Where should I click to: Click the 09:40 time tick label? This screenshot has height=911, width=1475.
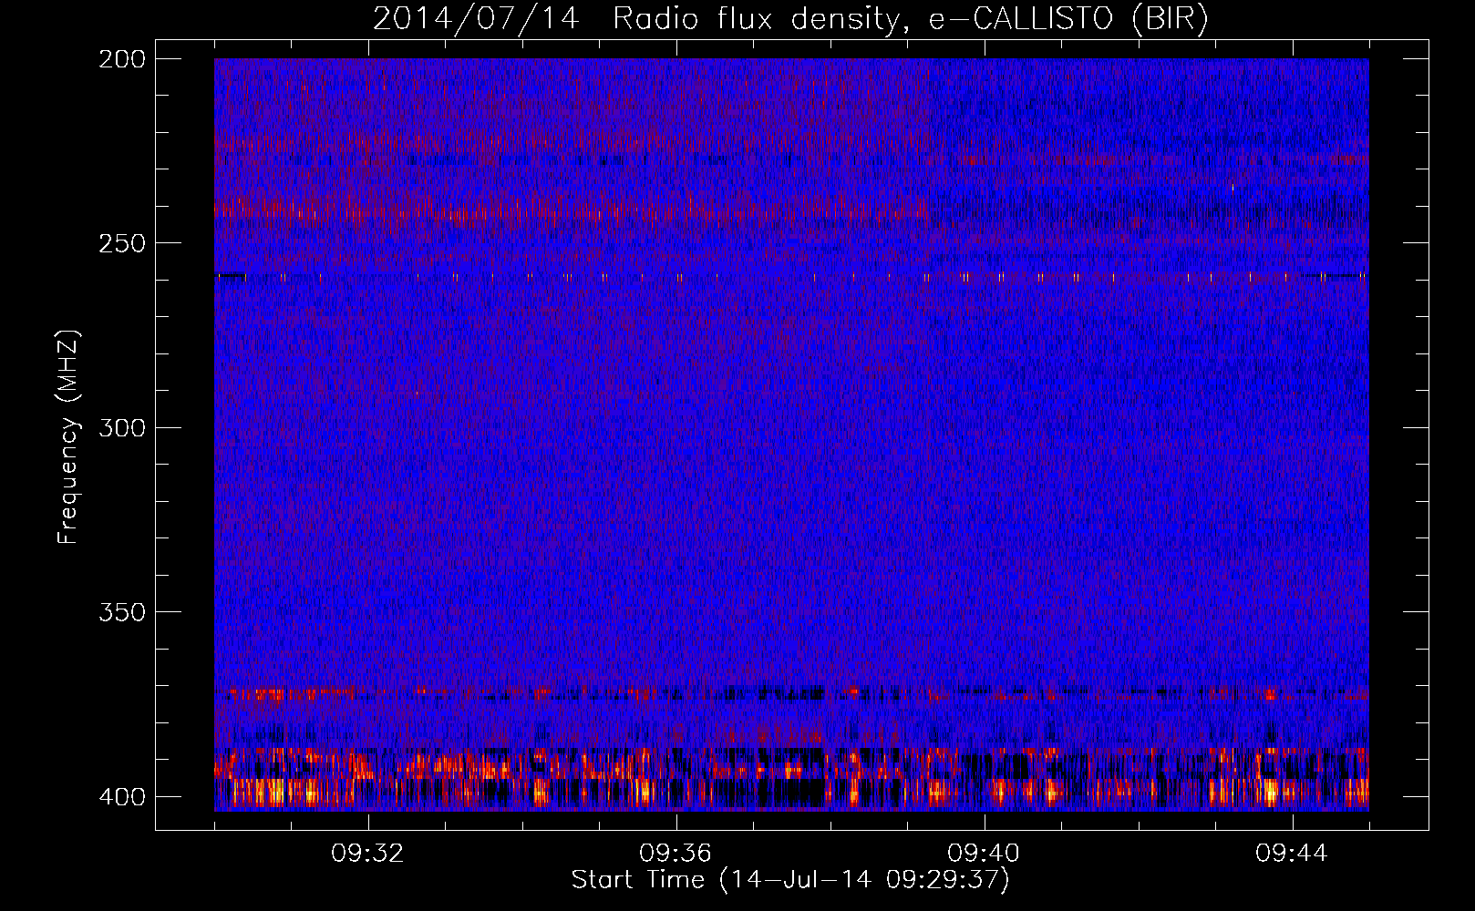pos(984,854)
